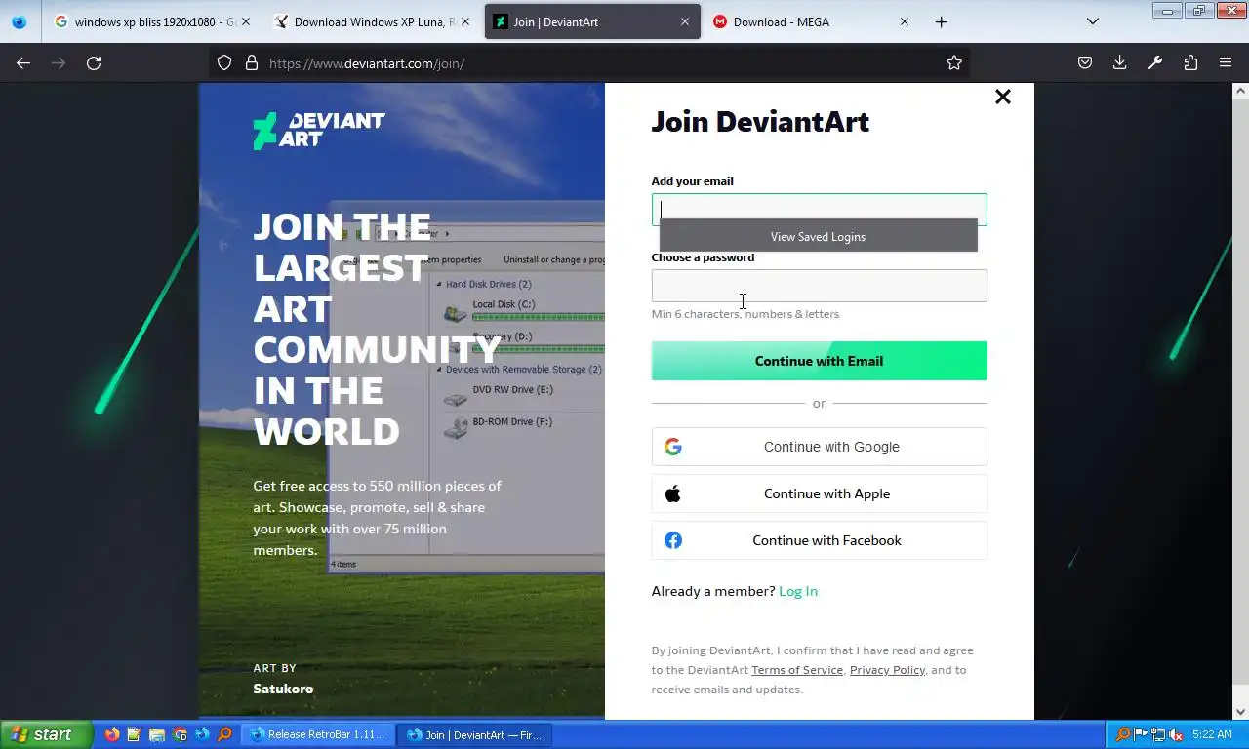
Task: Switch to Download Windows XP Luna tab
Action: coord(371,21)
